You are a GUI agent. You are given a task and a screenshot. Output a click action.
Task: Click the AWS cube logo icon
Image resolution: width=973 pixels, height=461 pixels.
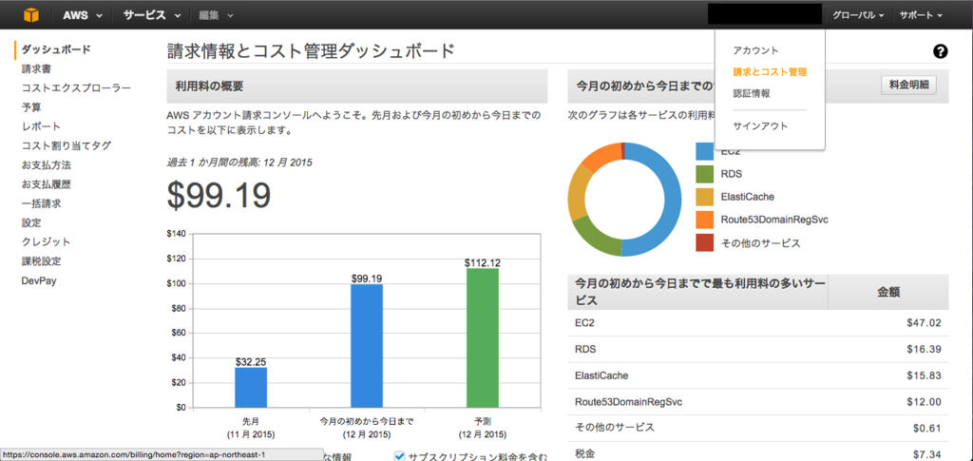coord(31,14)
